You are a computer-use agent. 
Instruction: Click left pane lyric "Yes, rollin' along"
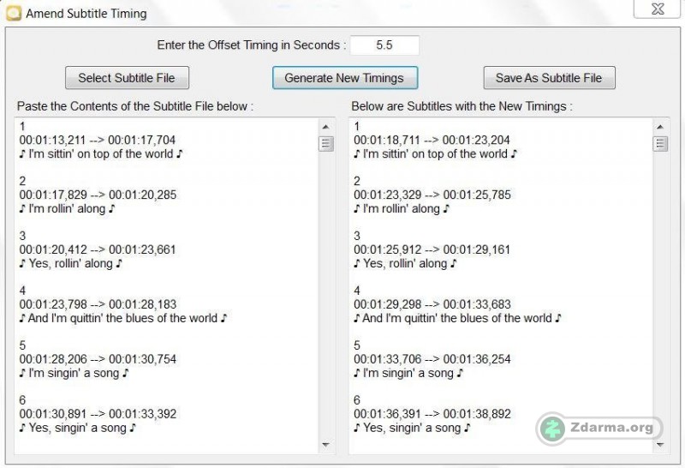(x=70, y=263)
